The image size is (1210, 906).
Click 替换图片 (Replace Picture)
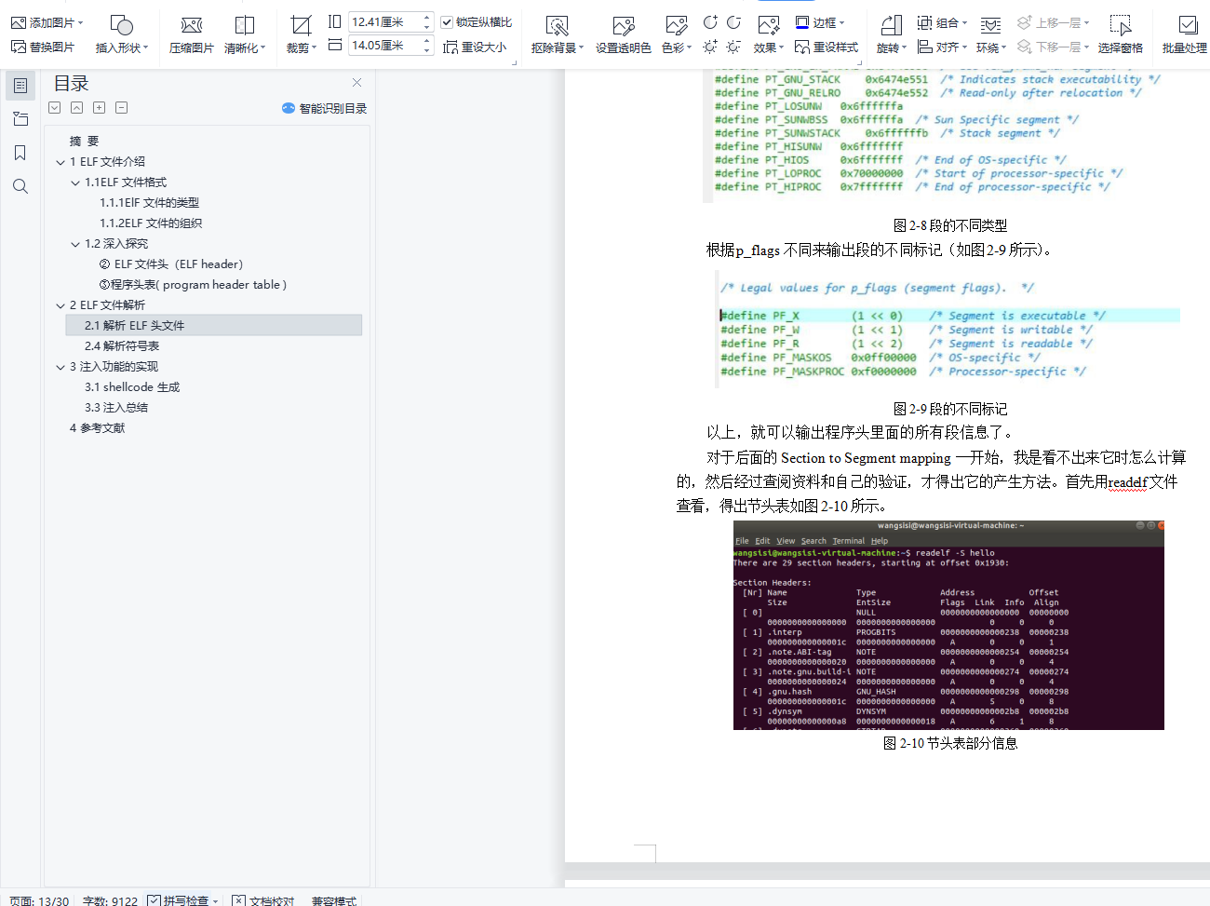point(43,47)
